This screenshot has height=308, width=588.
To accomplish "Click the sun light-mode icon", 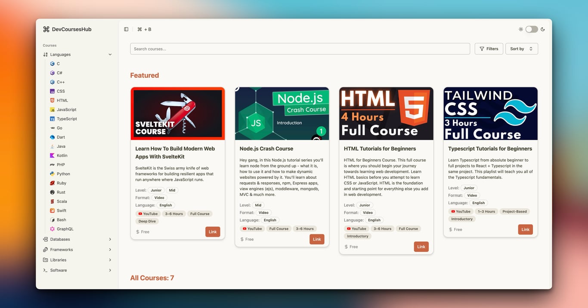I will pos(521,29).
